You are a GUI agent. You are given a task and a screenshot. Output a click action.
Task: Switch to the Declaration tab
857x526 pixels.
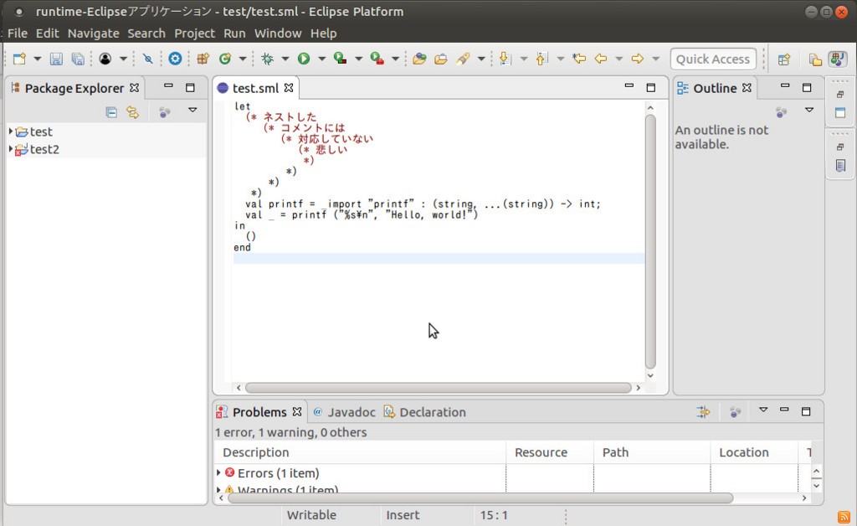point(425,412)
